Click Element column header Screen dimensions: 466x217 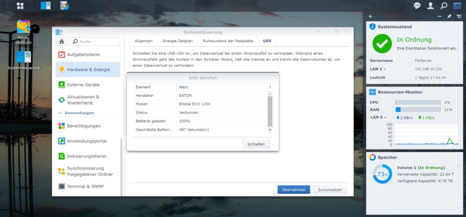pyautogui.click(x=155, y=87)
